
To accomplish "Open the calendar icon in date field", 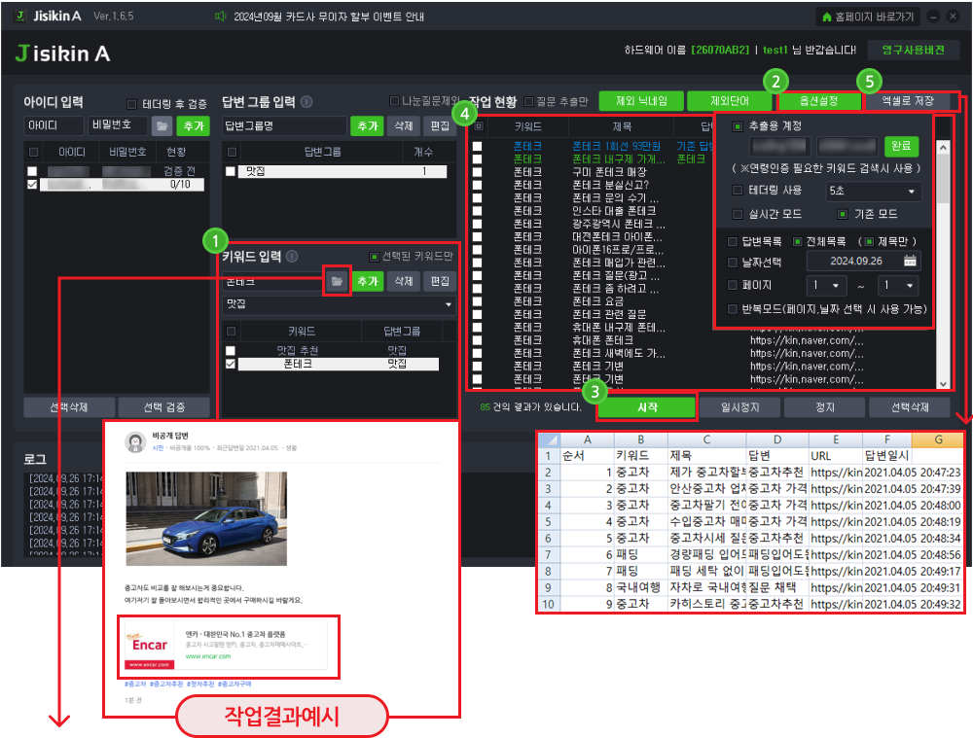I will [x=910, y=261].
